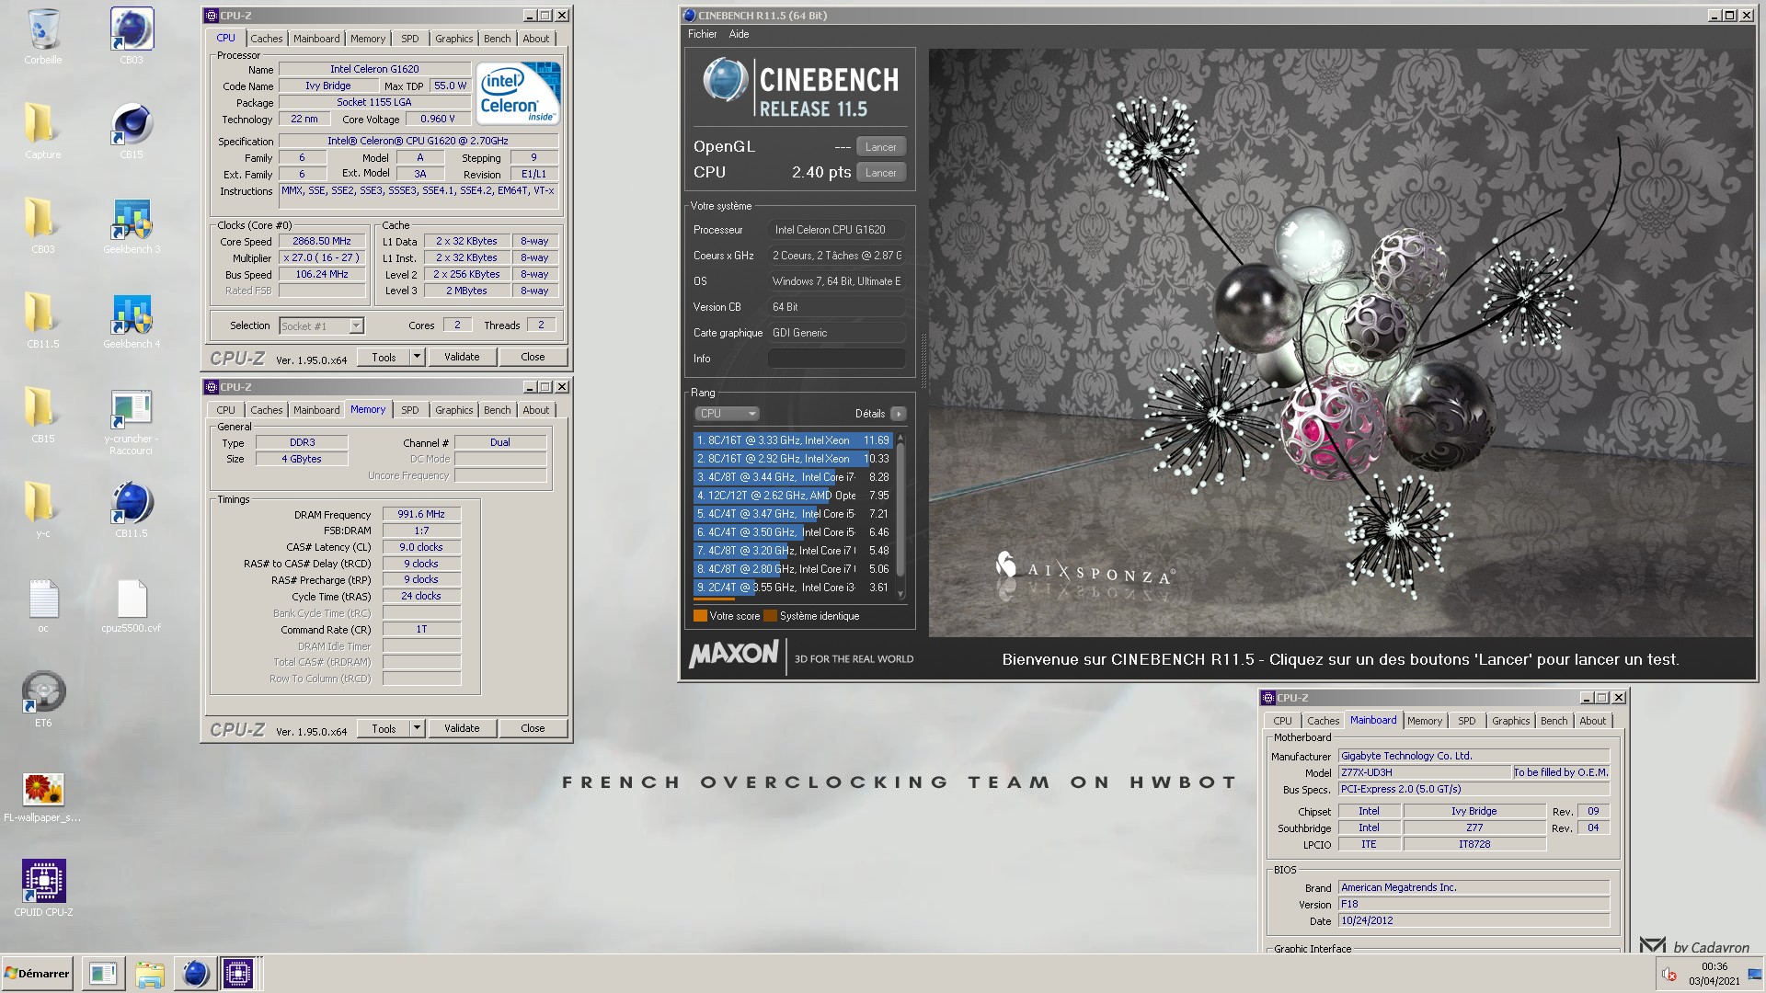This screenshot has width=1766, height=993.
Task: Click Lancer button for OpenGL test
Action: tap(880, 147)
